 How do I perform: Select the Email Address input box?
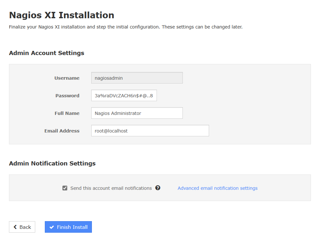(150, 131)
